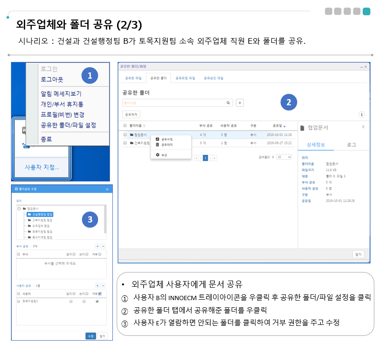Click the search magnifier icon in folder search
The height and width of the screenshot is (343, 381).
tap(228, 102)
